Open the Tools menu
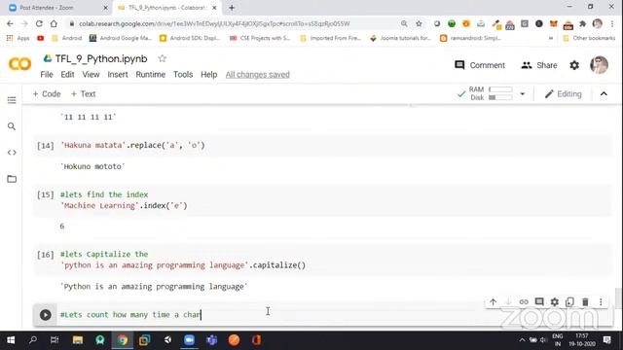This screenshot has height=350, width=623. coord(183,75)
